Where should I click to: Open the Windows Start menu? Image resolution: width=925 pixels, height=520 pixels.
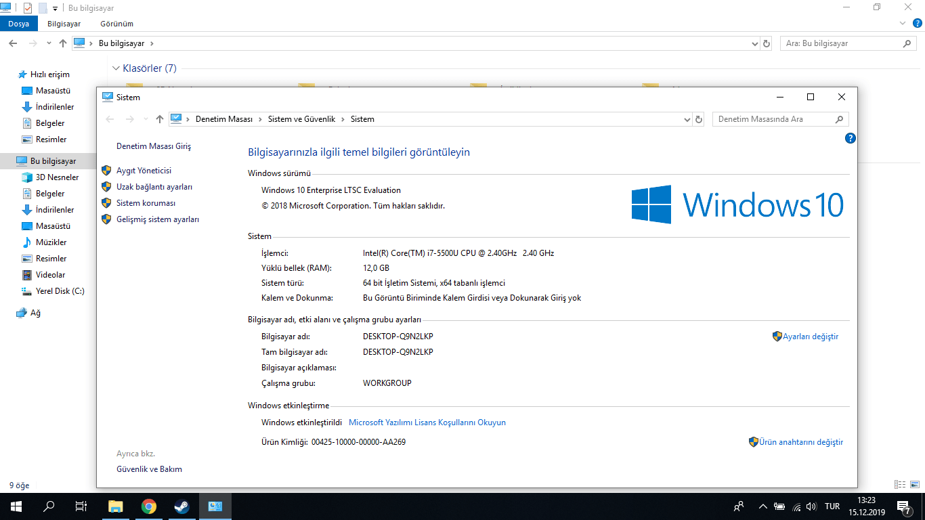pos(16,506)
